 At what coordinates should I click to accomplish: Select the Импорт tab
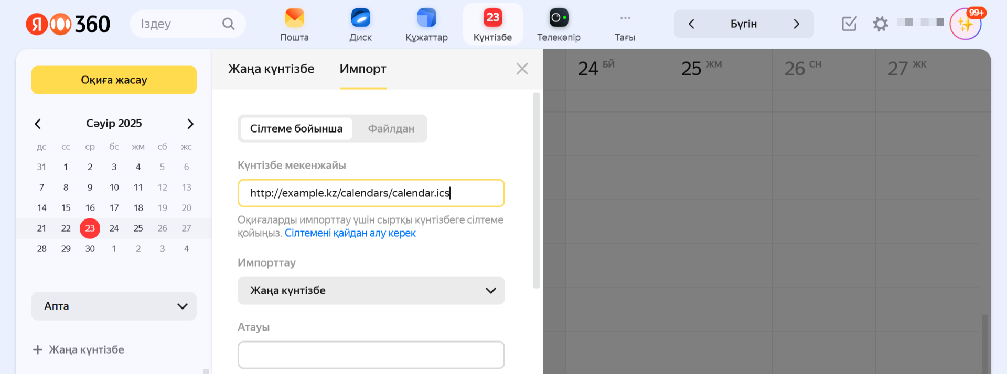pyautogui.click(x=362, y=69)
